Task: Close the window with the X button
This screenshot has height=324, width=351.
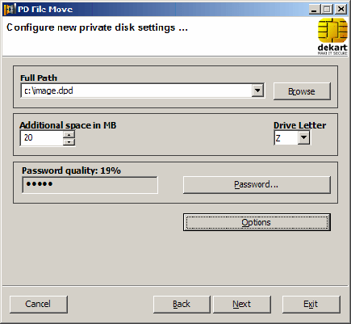Action: tap(341, 9)
